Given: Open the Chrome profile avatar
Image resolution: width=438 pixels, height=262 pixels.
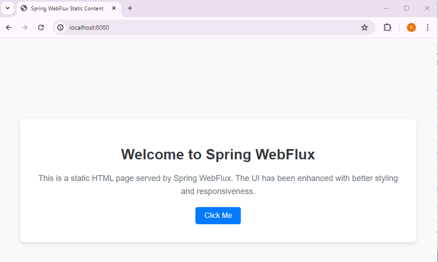Looking at the screenshot, I should click(411, 27).
